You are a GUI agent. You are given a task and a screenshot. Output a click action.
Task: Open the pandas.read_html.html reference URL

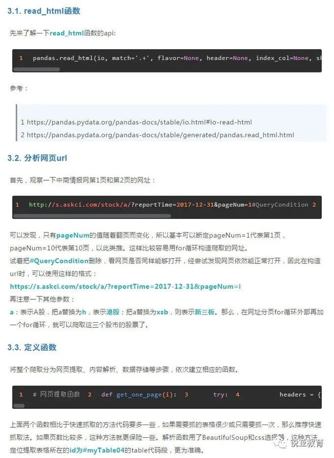point(160,135)
